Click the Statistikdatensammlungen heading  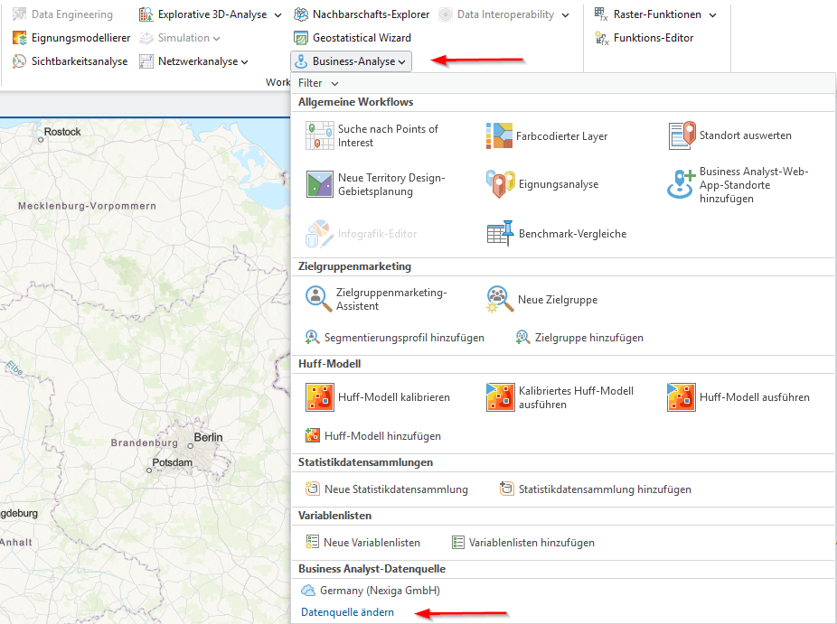tap(365, 462)
